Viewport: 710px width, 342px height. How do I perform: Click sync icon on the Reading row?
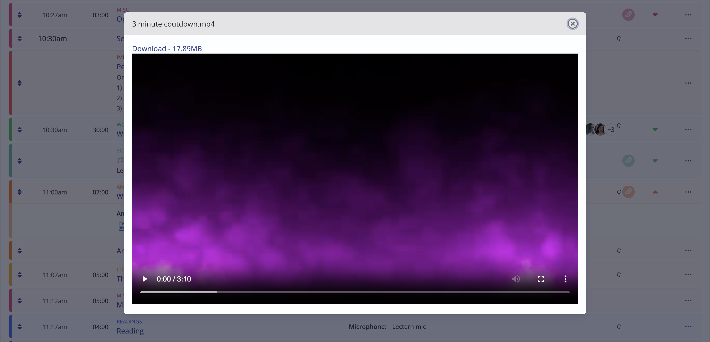[619, 327]
